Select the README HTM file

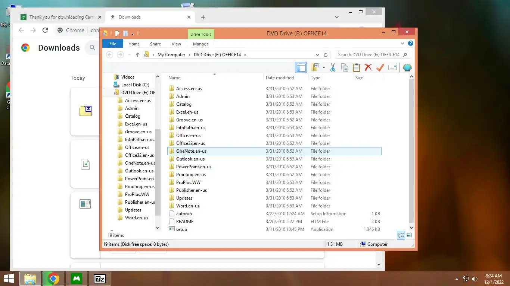[185, 222]
